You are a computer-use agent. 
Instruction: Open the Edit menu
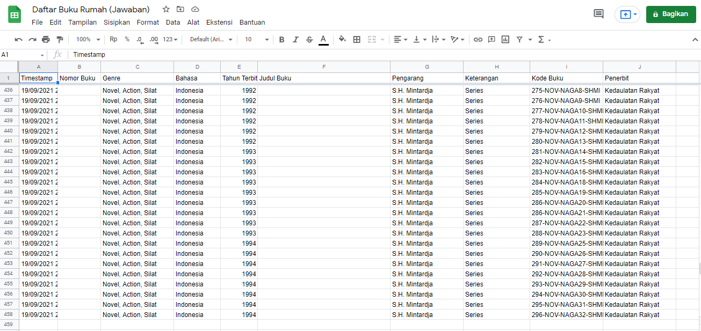(x=55, y=23)
